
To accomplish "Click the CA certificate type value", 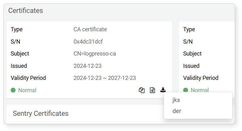I will click(x=90, y=29).
